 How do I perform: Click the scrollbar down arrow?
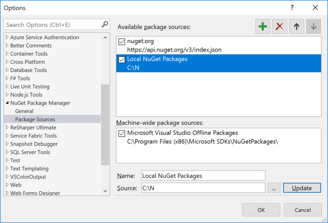click(x=105, y=191)
